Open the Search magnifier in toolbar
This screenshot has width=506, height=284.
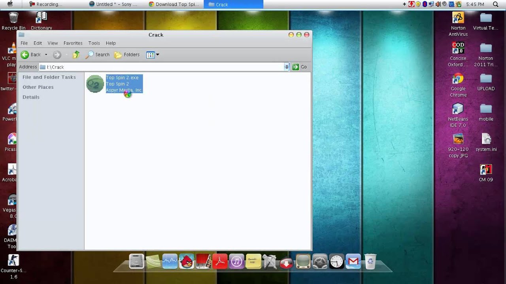90,55
